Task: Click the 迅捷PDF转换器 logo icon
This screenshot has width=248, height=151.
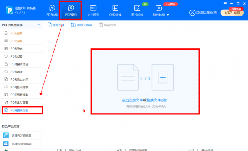Action: (10, 10)
